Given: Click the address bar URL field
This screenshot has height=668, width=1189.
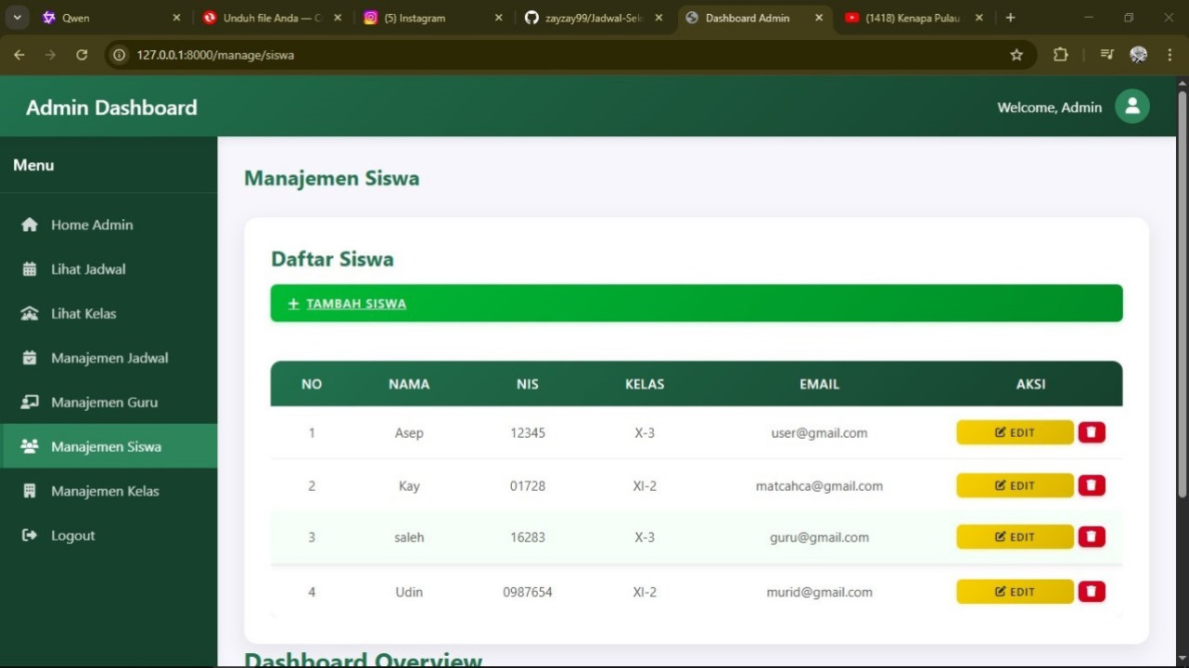Looking at the screenshot, I should pyautogui.click(x=556, y=55).
